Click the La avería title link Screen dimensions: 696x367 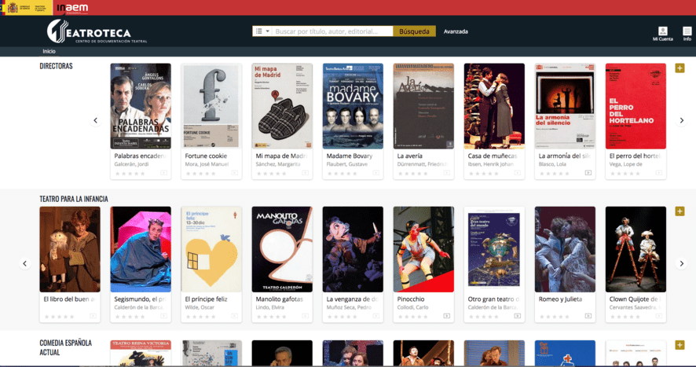pos(410,156)
